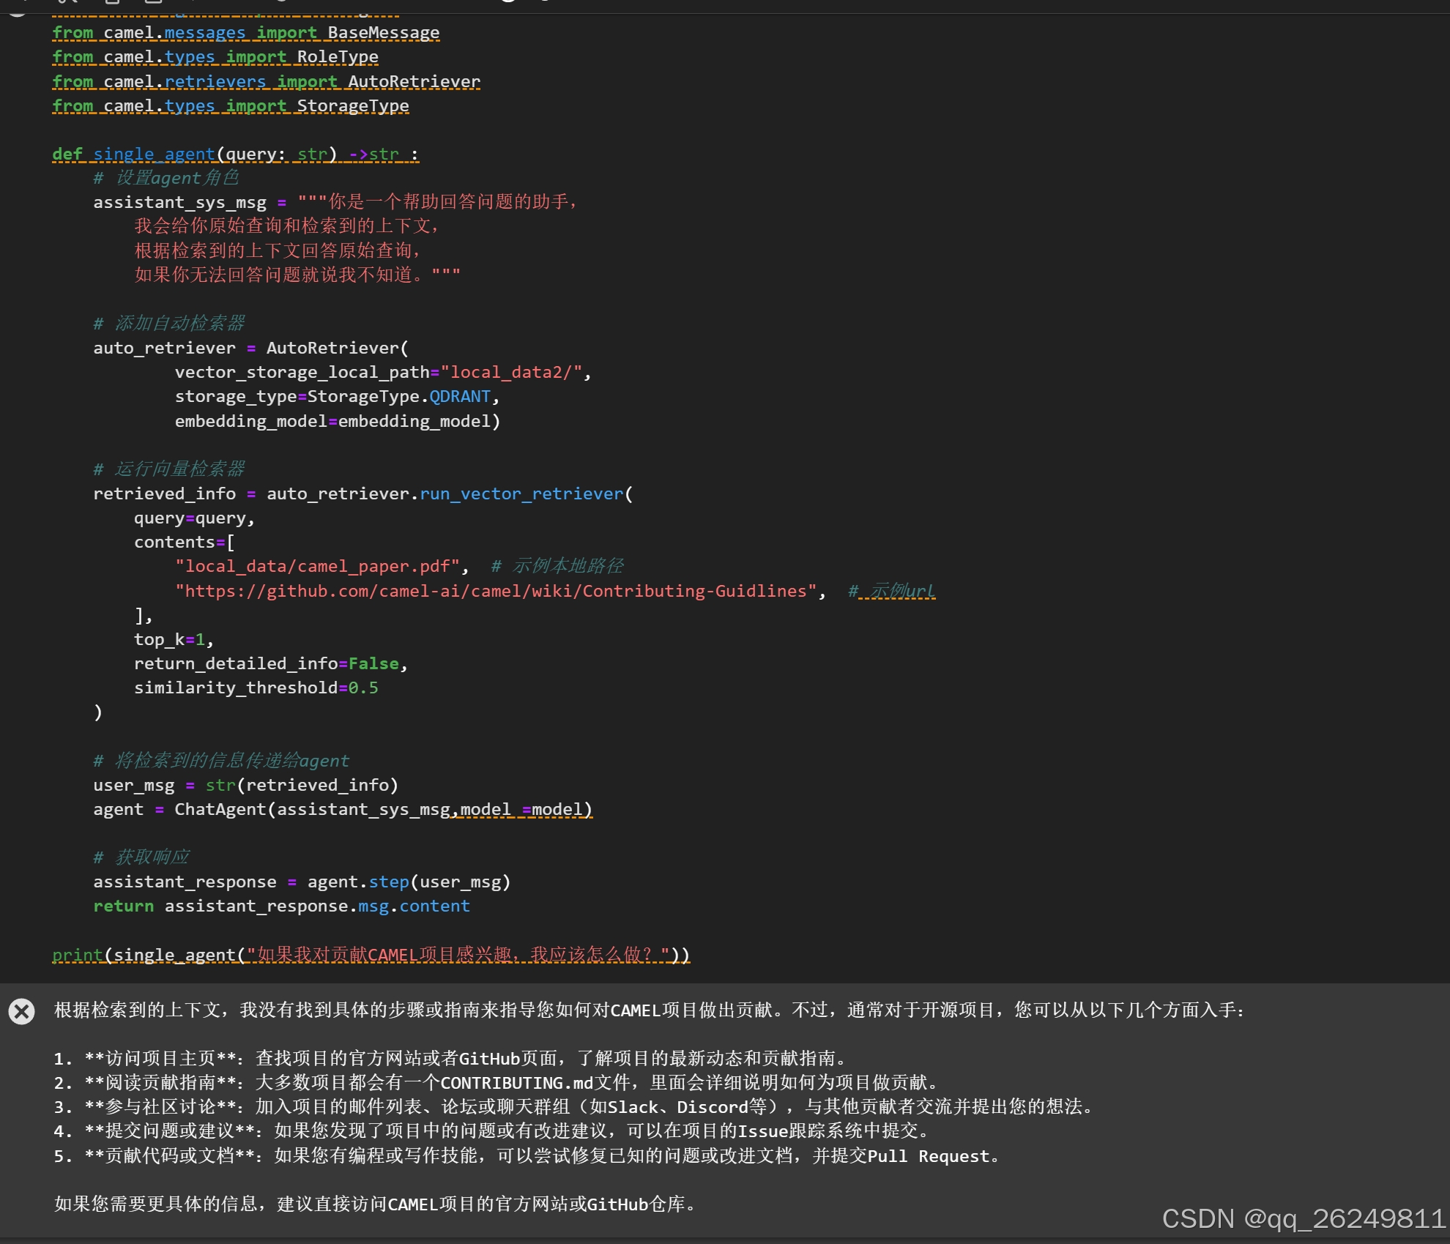Click the local_data/camel_paper.pdf path string
Viewport: 1450px width, 1244px height.
(318, 566)
